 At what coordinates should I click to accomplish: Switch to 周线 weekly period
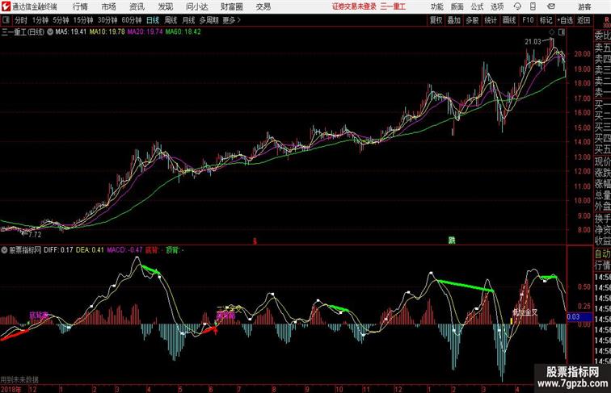pos(171,20)
